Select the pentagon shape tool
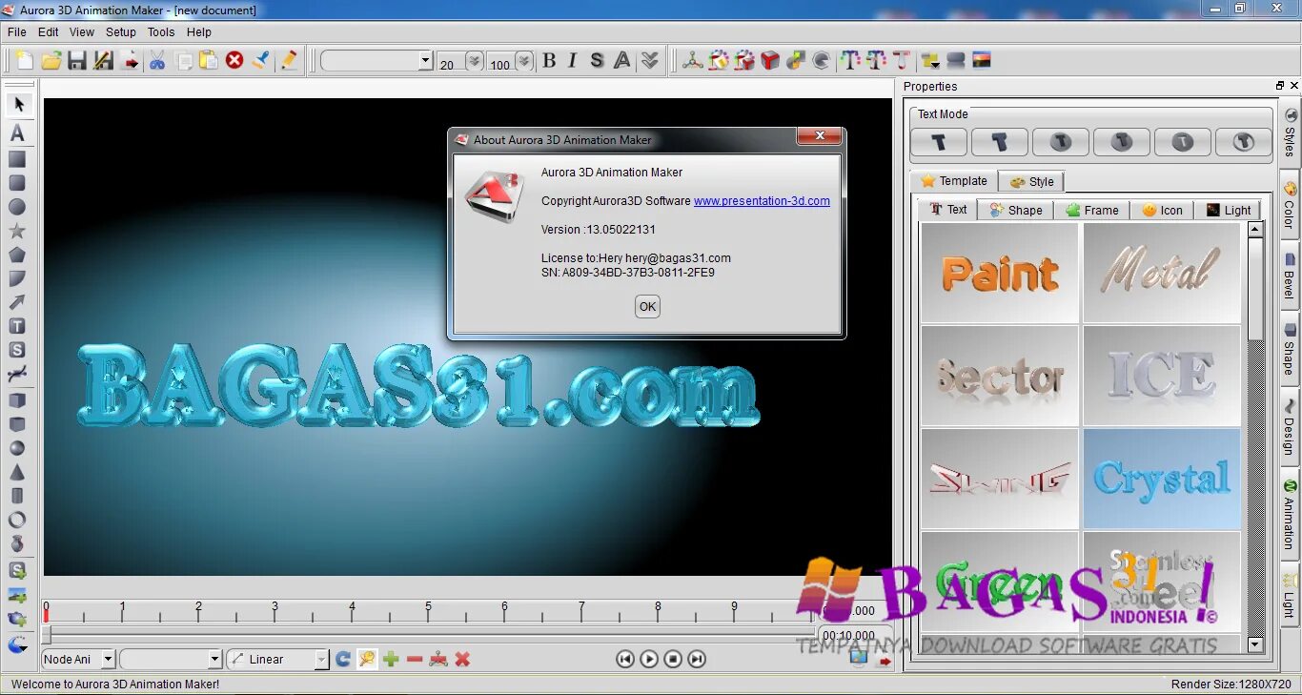Viewport: 1302px width, 695px height. (17, 255)
